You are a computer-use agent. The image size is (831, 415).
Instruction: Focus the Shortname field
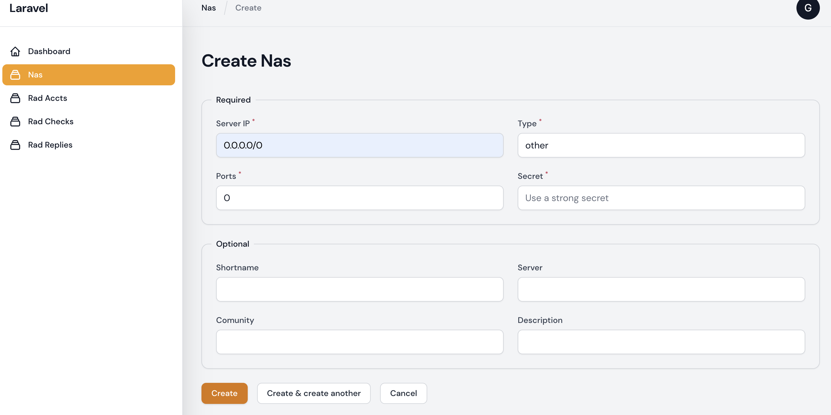point(359,289)
